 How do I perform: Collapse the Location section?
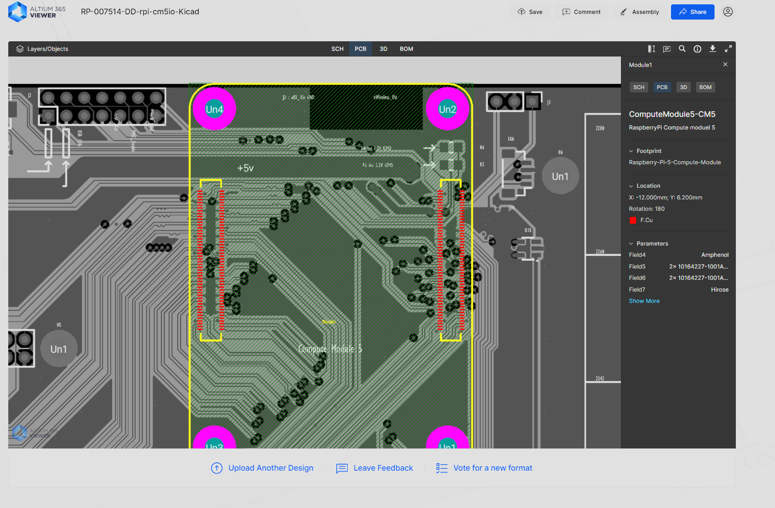[631, 186]
